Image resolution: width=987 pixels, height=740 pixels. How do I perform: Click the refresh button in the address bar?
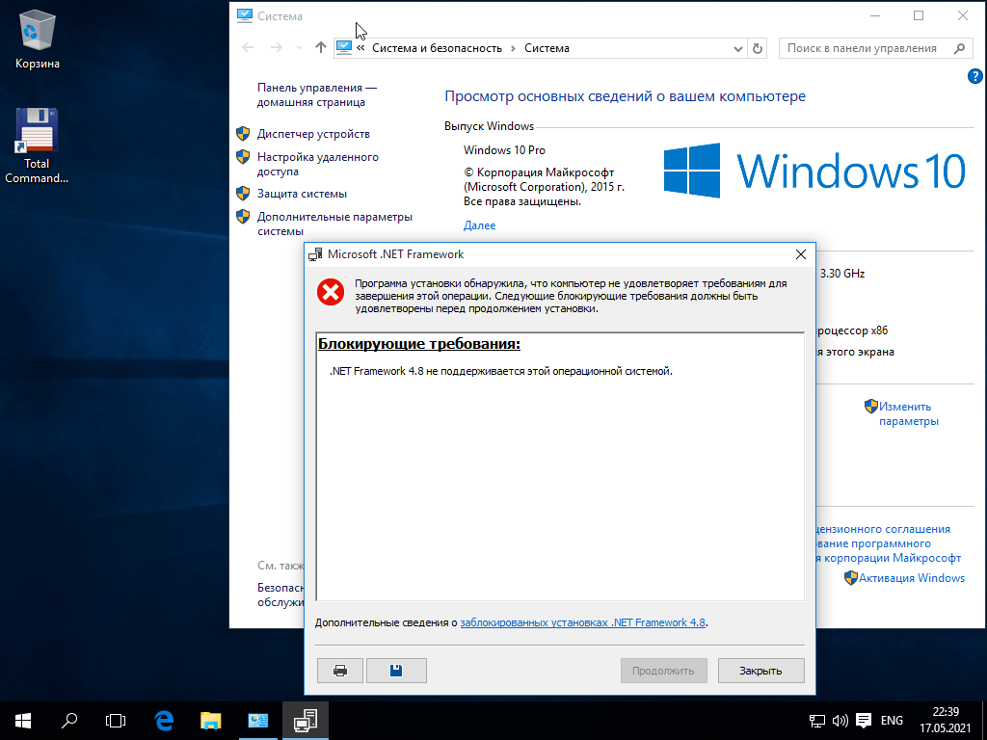(758, 48)
